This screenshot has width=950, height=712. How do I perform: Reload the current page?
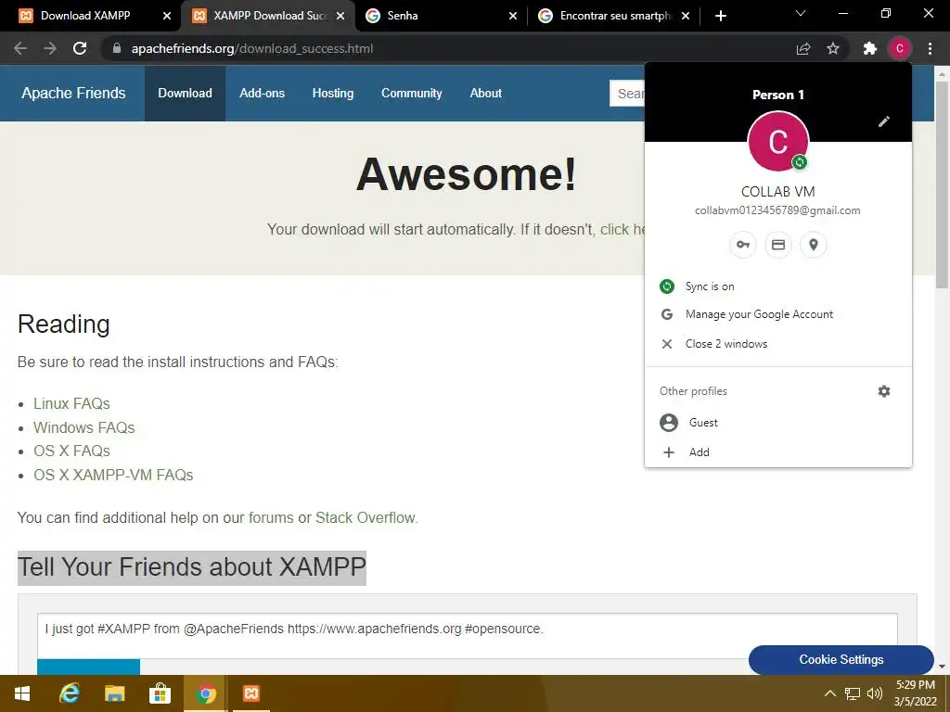80,48
